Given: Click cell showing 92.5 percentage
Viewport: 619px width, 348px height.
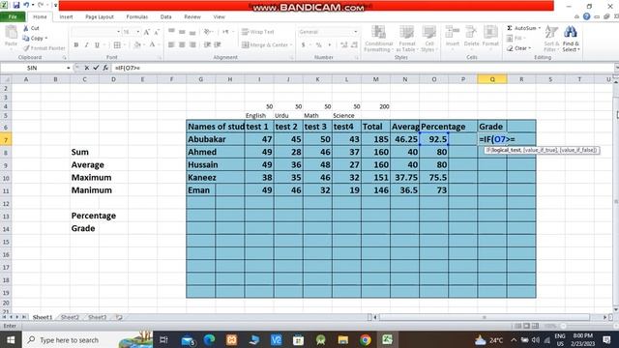Looking at the screenshot, I should (434, 139).
